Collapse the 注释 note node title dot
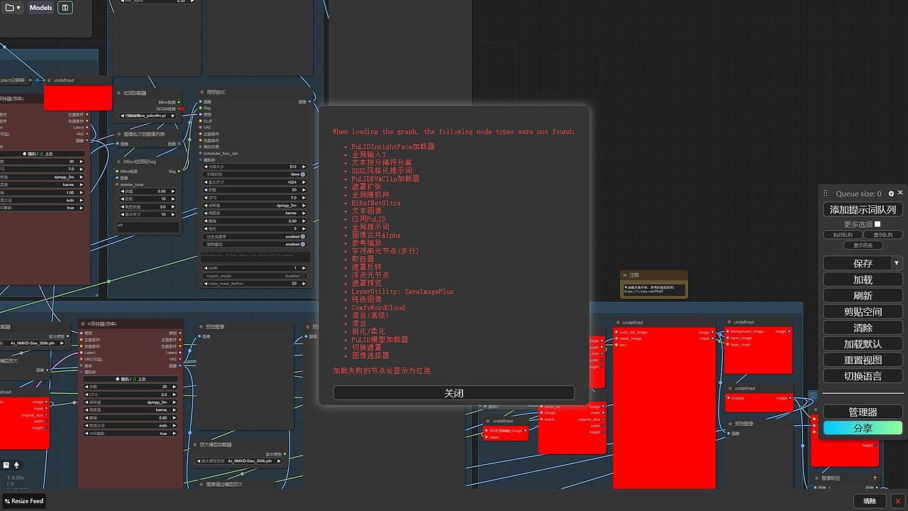This screenshot has height=511, width=908. point(624,275)
